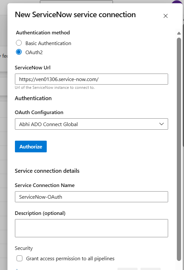Click the 'Service connection details' heading
184x270 pixels.
click(47, 171)
